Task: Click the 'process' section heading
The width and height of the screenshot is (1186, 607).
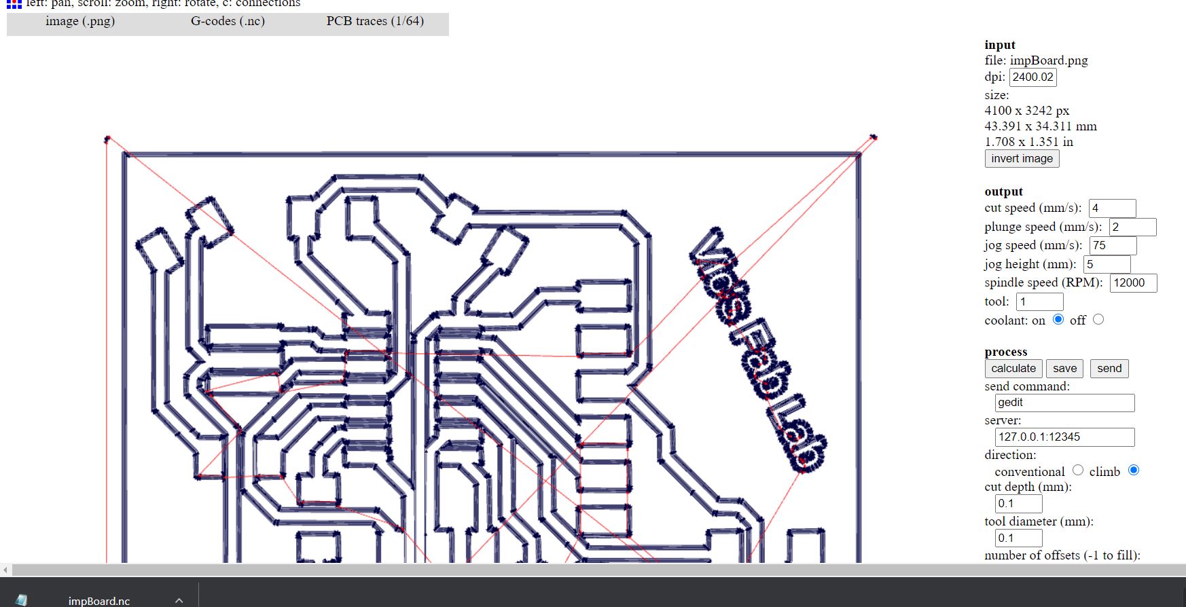Action: coord(1006,352)
